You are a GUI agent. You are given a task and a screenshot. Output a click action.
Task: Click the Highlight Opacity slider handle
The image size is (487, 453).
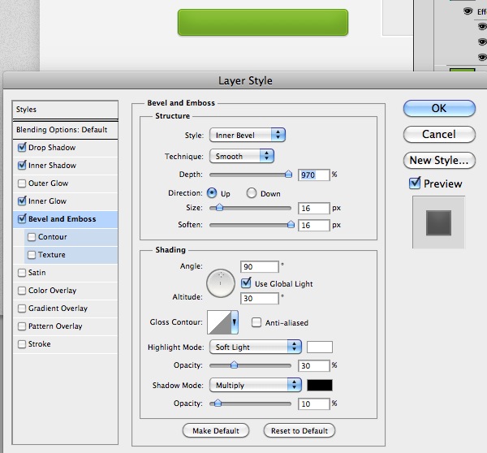click(x=235, y=365)
